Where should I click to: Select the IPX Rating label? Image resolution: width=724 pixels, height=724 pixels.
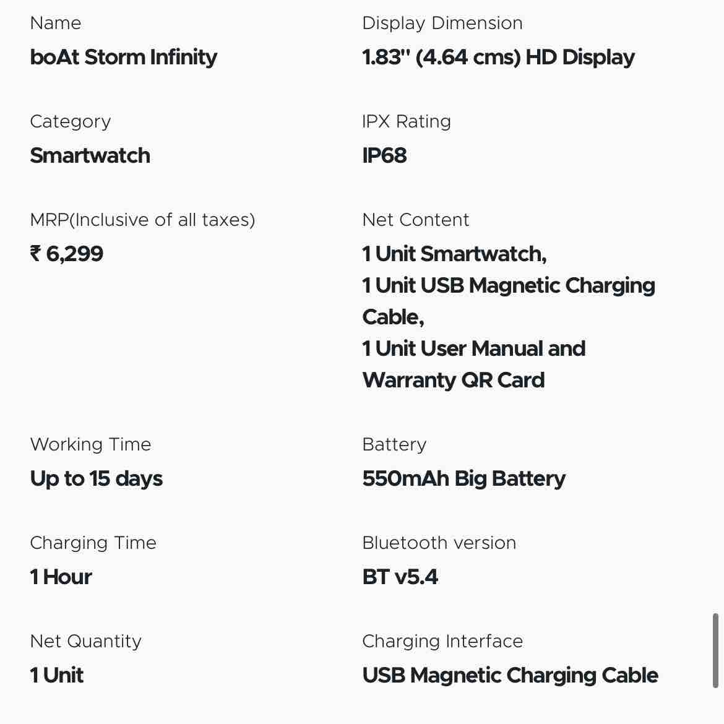(x=406, y=122)
